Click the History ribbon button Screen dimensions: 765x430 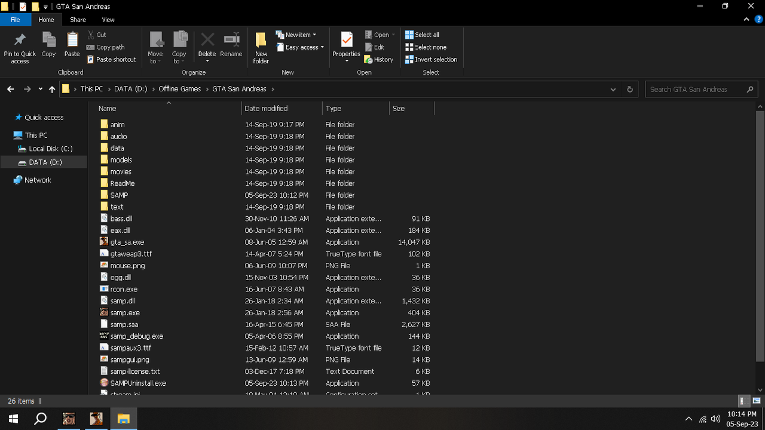click(379, 60)
